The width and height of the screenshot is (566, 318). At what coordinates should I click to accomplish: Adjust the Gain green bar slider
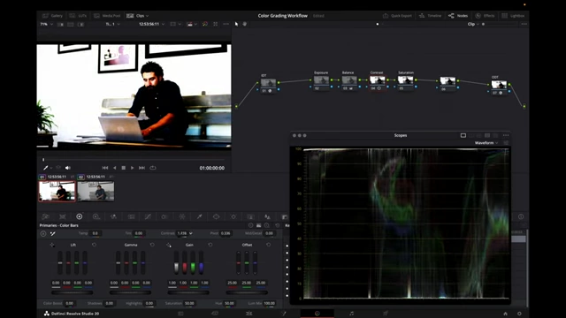pyautogui.click(x=193, y=262)
